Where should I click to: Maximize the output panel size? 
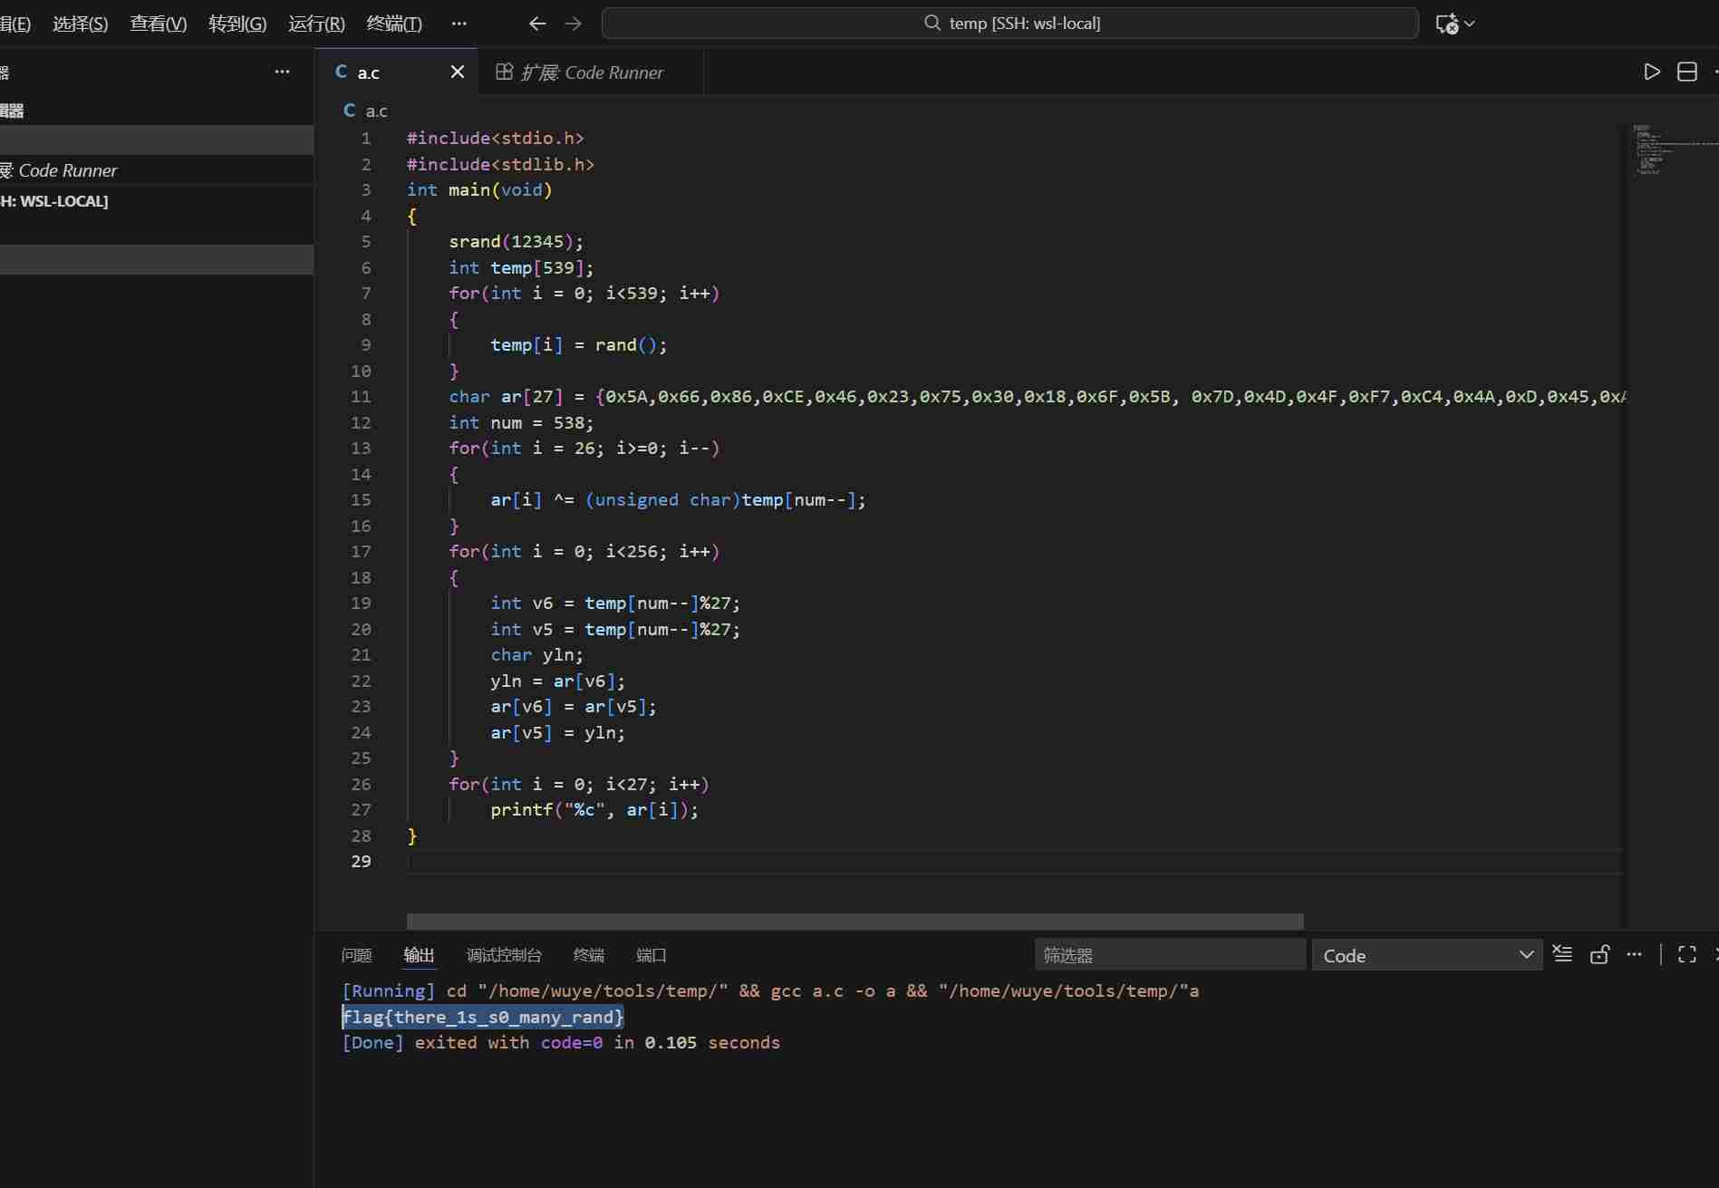(x=1686, y=954)
